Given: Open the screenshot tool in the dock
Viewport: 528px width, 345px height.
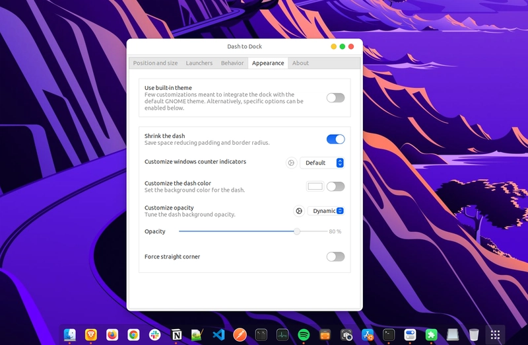Looking at the screenshot, I should [x=346, y=334].
